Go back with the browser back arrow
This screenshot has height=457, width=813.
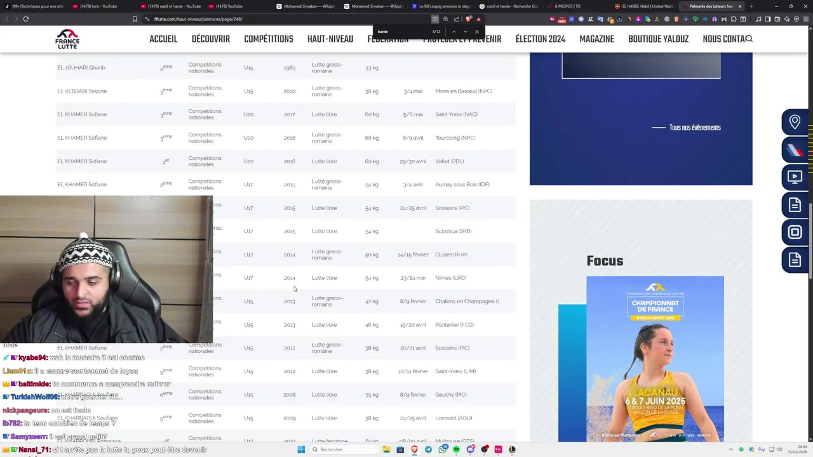pyautogui.click(x=7, y=19)
